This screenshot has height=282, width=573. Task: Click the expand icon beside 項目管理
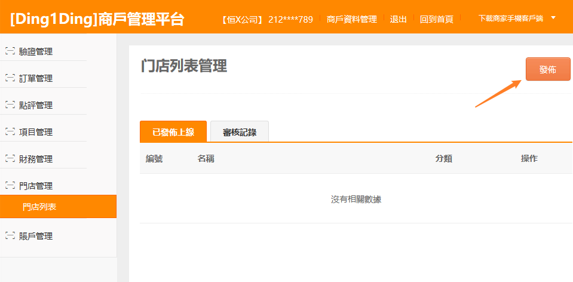point(10,132)
